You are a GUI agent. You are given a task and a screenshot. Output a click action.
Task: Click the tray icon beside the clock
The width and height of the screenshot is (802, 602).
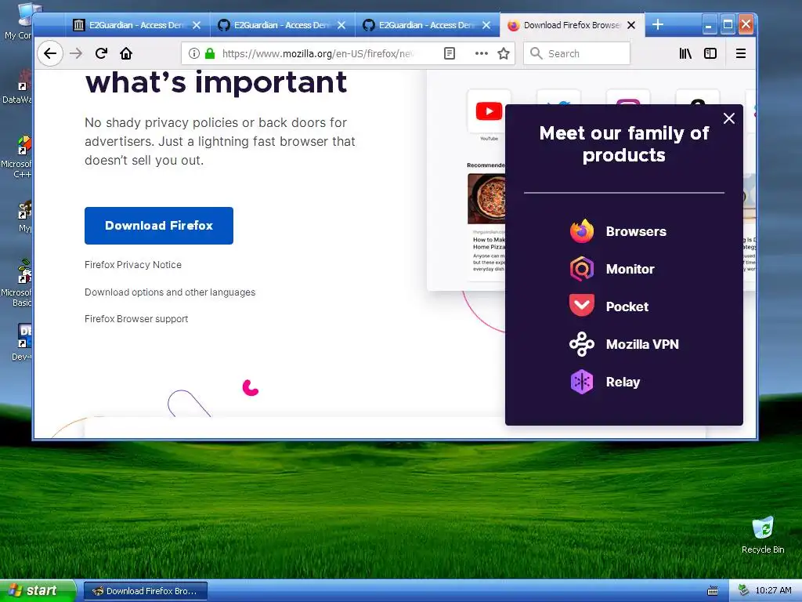click(x=744, y=590)
